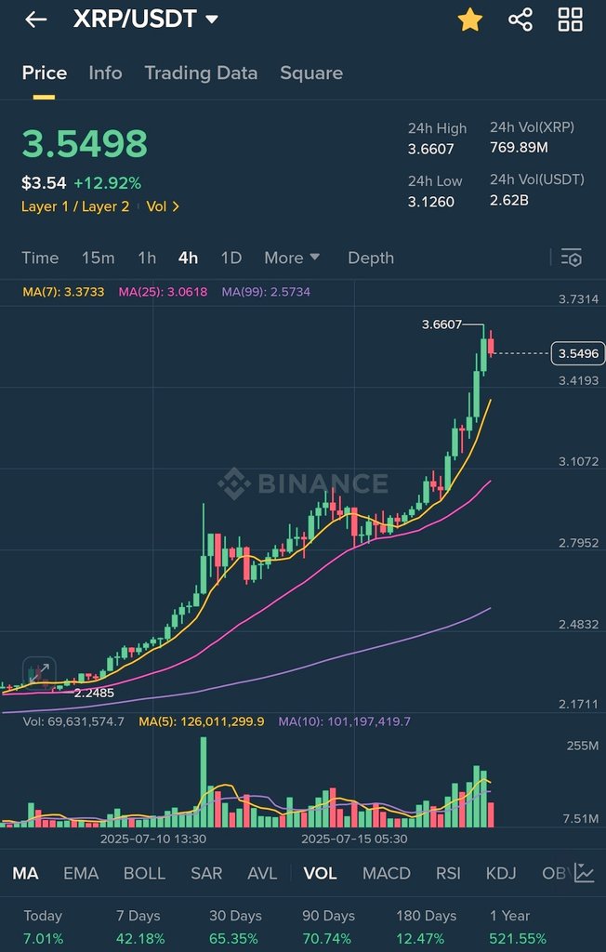Viewport: 606px width, 952px height.
Task: Select the 4h interval
Action: [189, 258]
